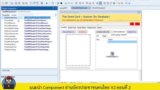Click the เคลียร์หน้าจอ button

click(132, 32)
